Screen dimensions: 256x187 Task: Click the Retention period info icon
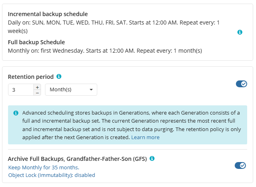pos(59,76)
